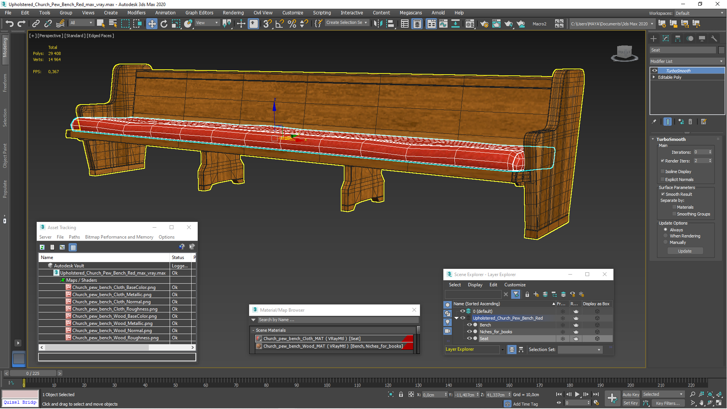Click the object color swatch beside Seat
The width and height of the screenshot is (727, 409).
721,50
